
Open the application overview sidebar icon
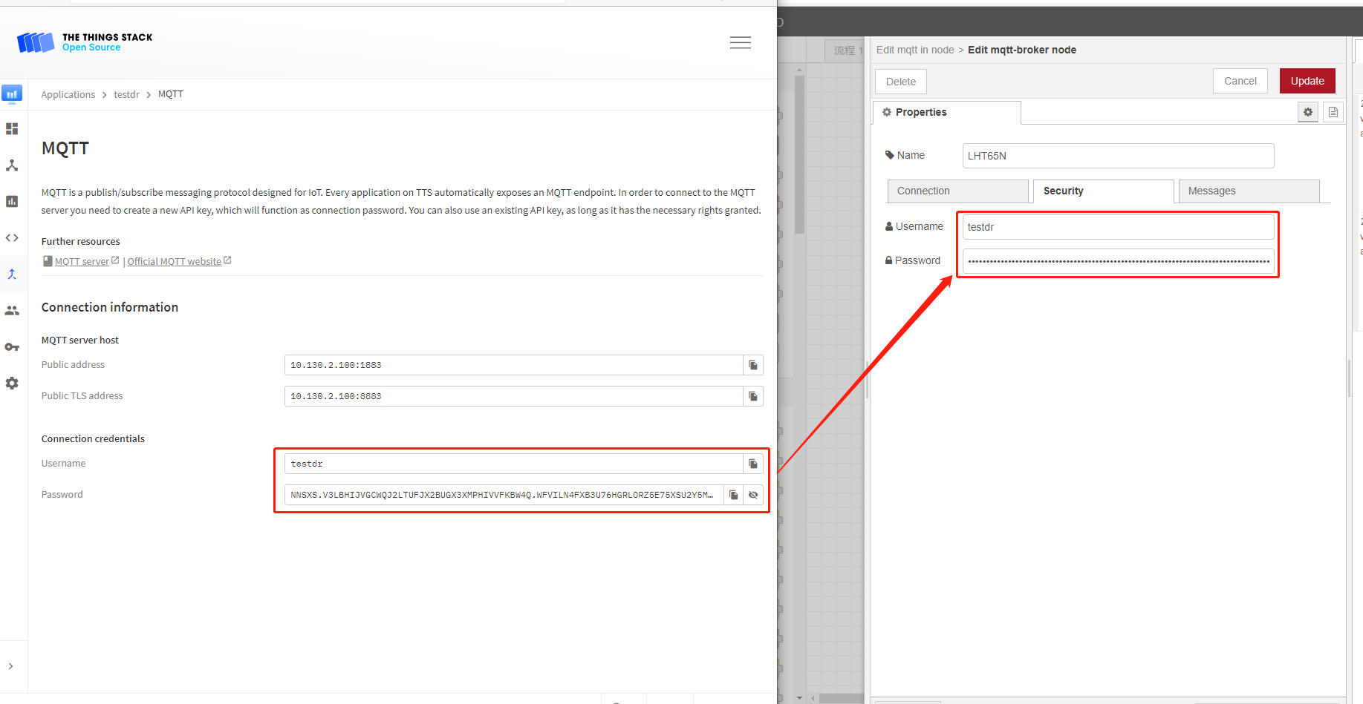(x=12, y=93)
